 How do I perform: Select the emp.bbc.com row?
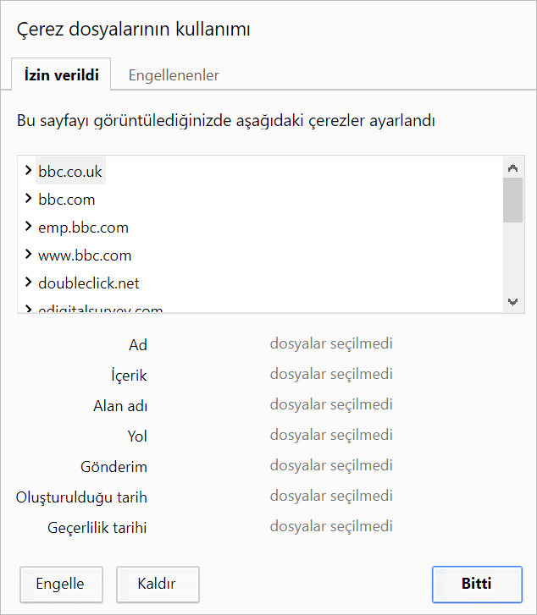click(83, 228)
